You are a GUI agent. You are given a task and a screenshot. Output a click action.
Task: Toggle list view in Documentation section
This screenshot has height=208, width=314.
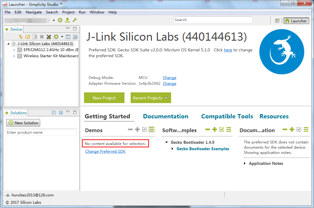(306, 129)
